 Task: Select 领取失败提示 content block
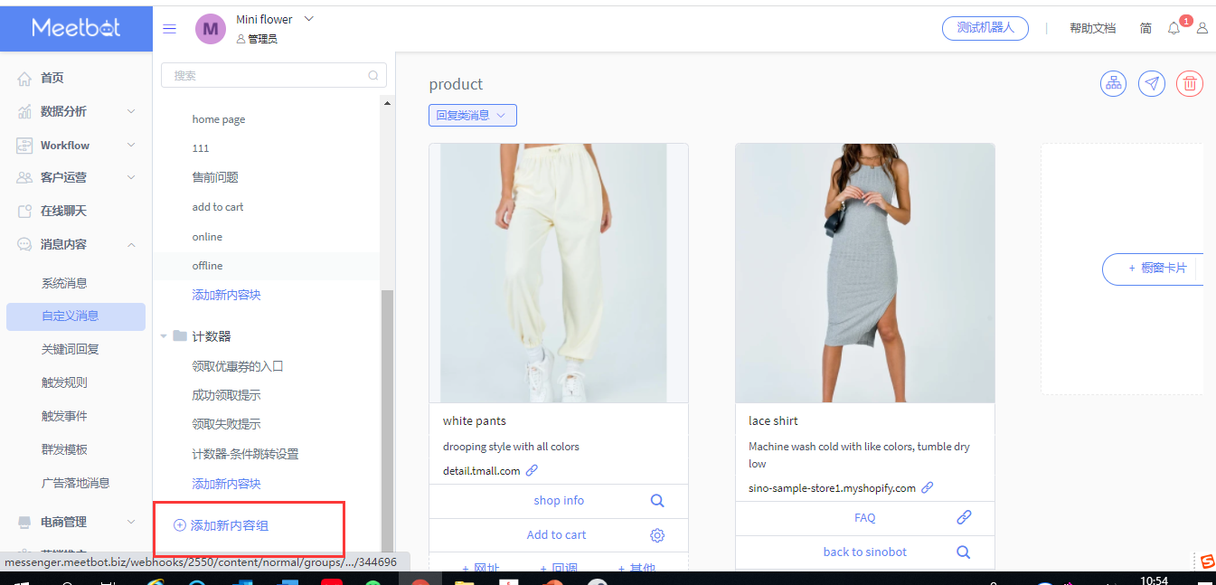pos(226,424)
